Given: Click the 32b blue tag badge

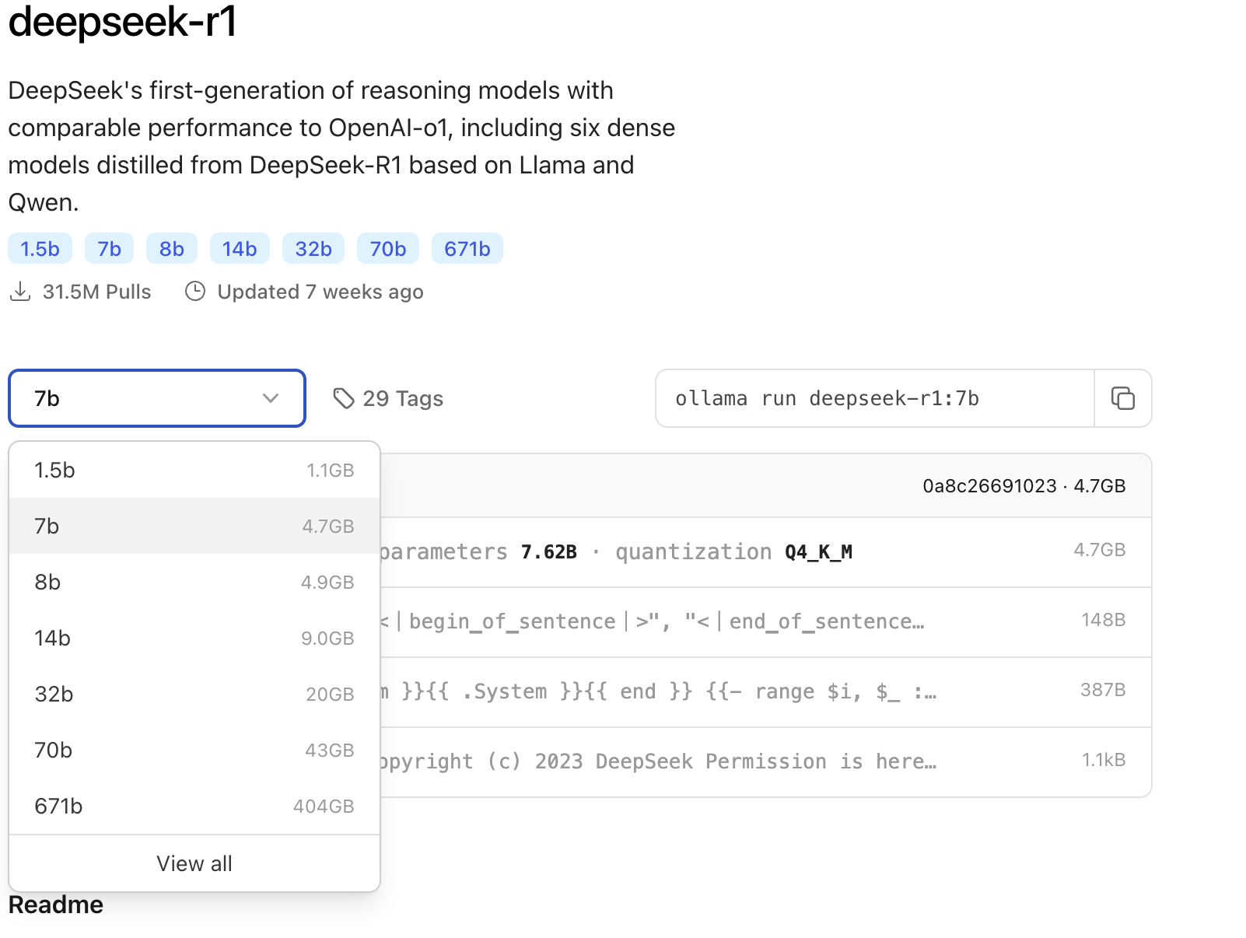Looking at the screenshot, I should pyautogui.click(x=313, y=249).
